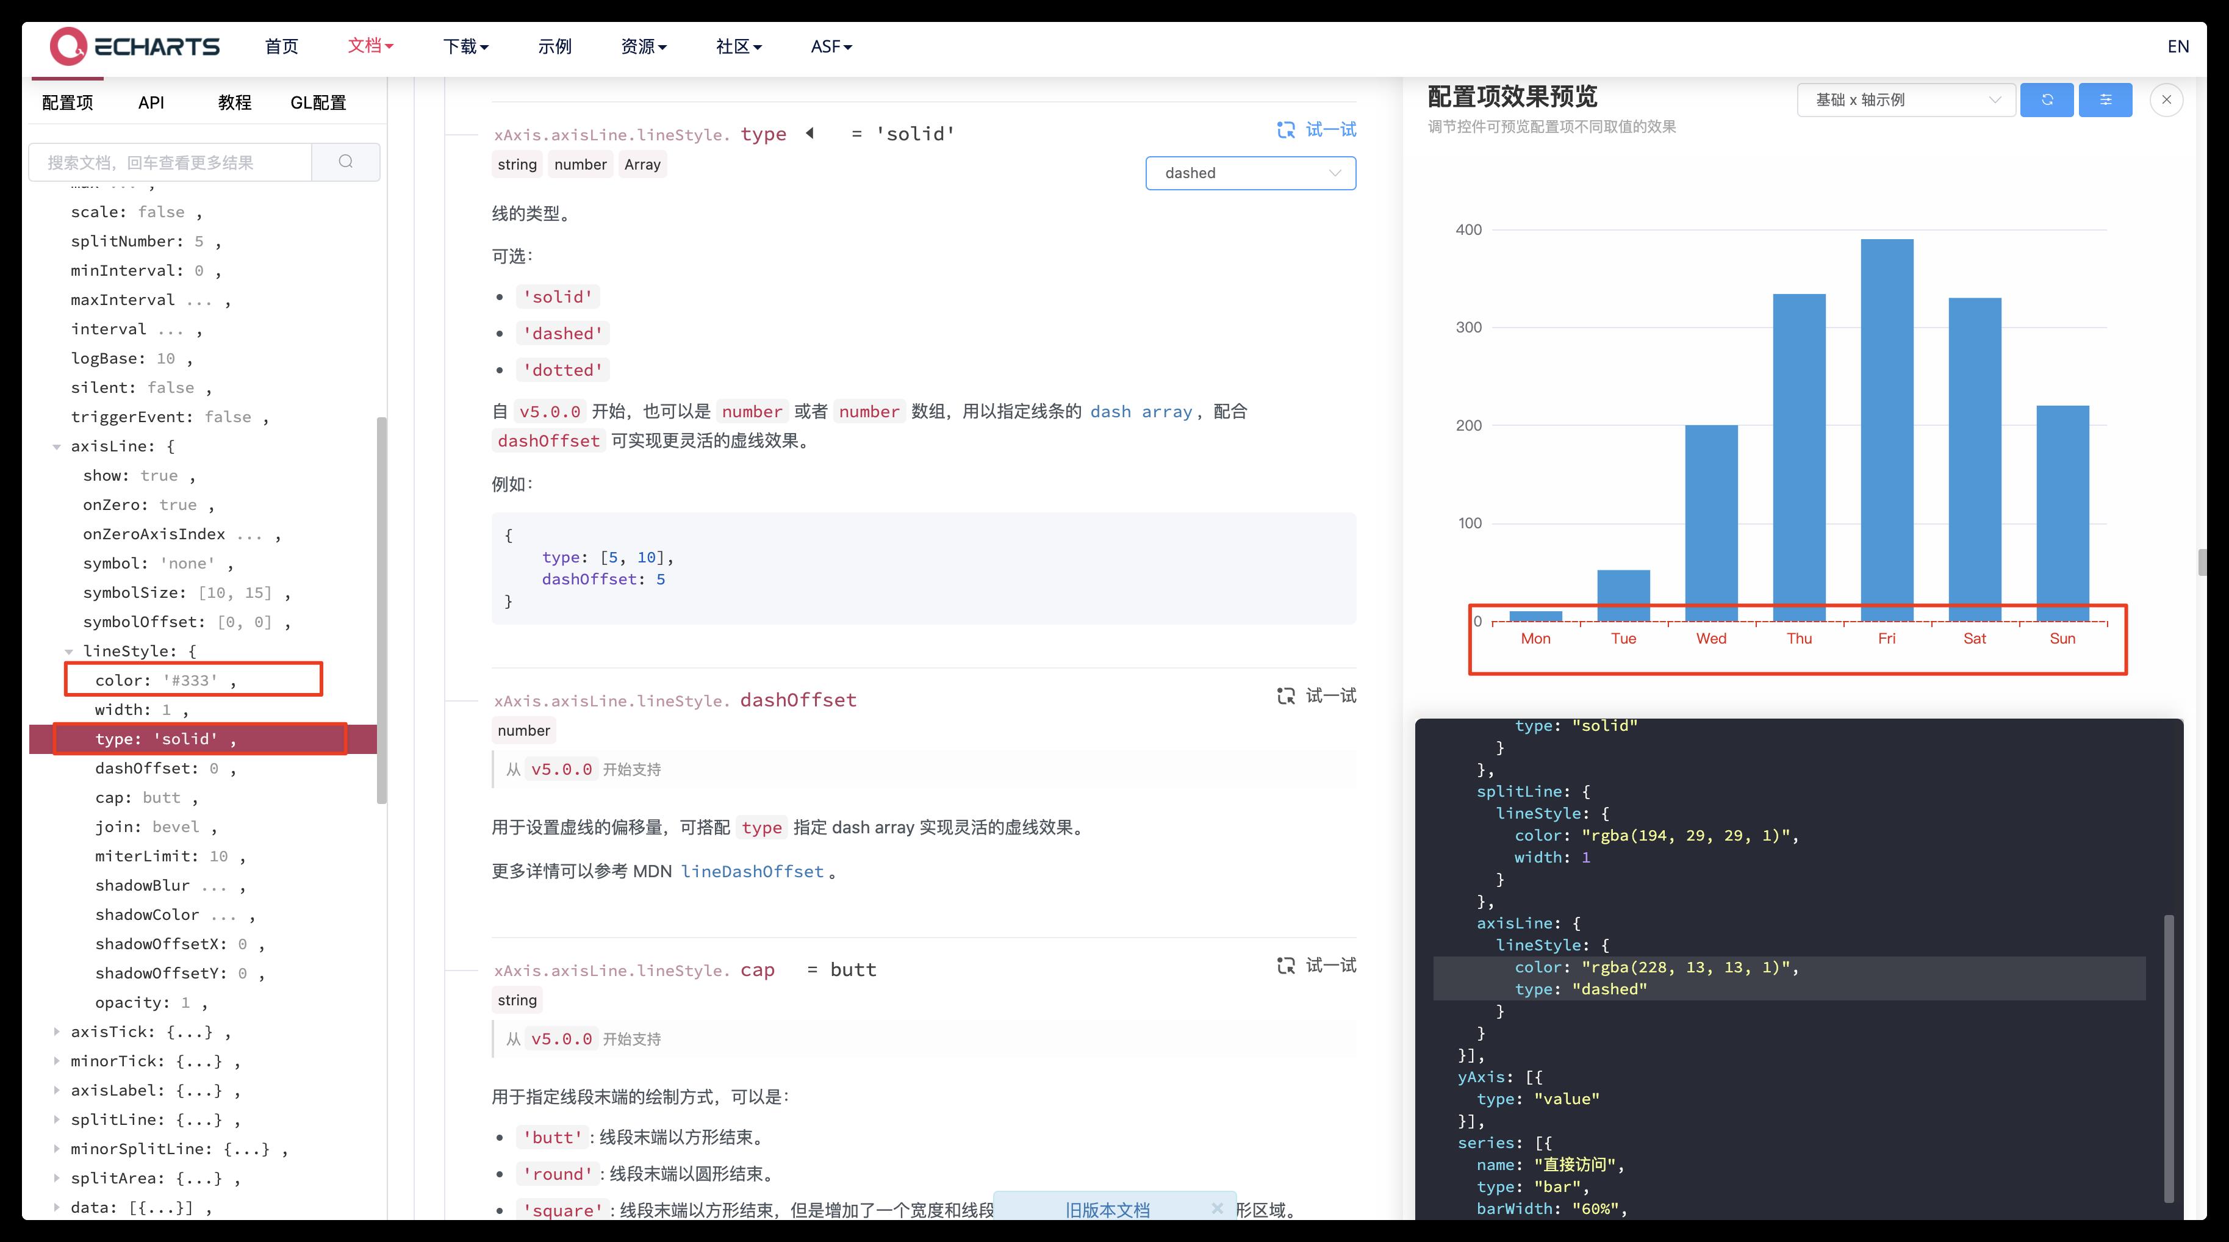Click 试一试 beside cap option
Screen dimensions: 2229x1242
[x=1316, y=965]
